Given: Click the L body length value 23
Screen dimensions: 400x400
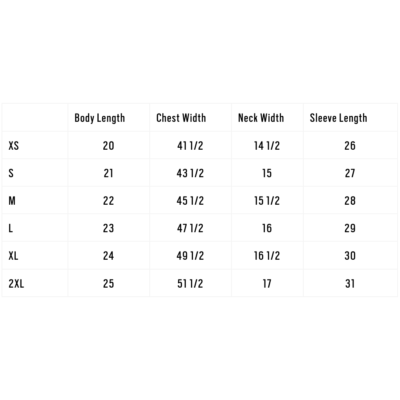Looking at the screenshot, I should (108, 228).
